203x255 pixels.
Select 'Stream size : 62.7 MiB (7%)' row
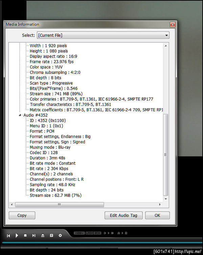[55, 196]
